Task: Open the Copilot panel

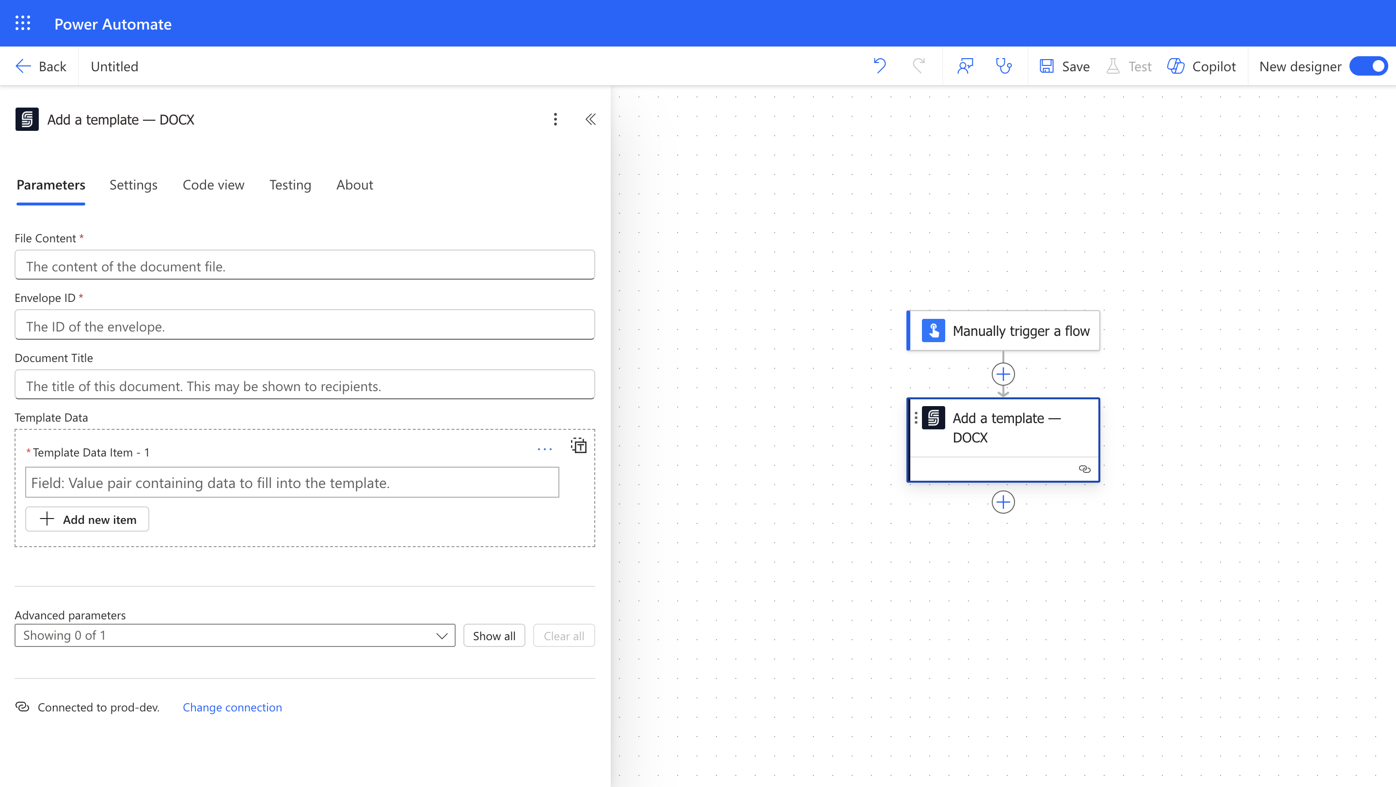Action: coord(1202,66)
